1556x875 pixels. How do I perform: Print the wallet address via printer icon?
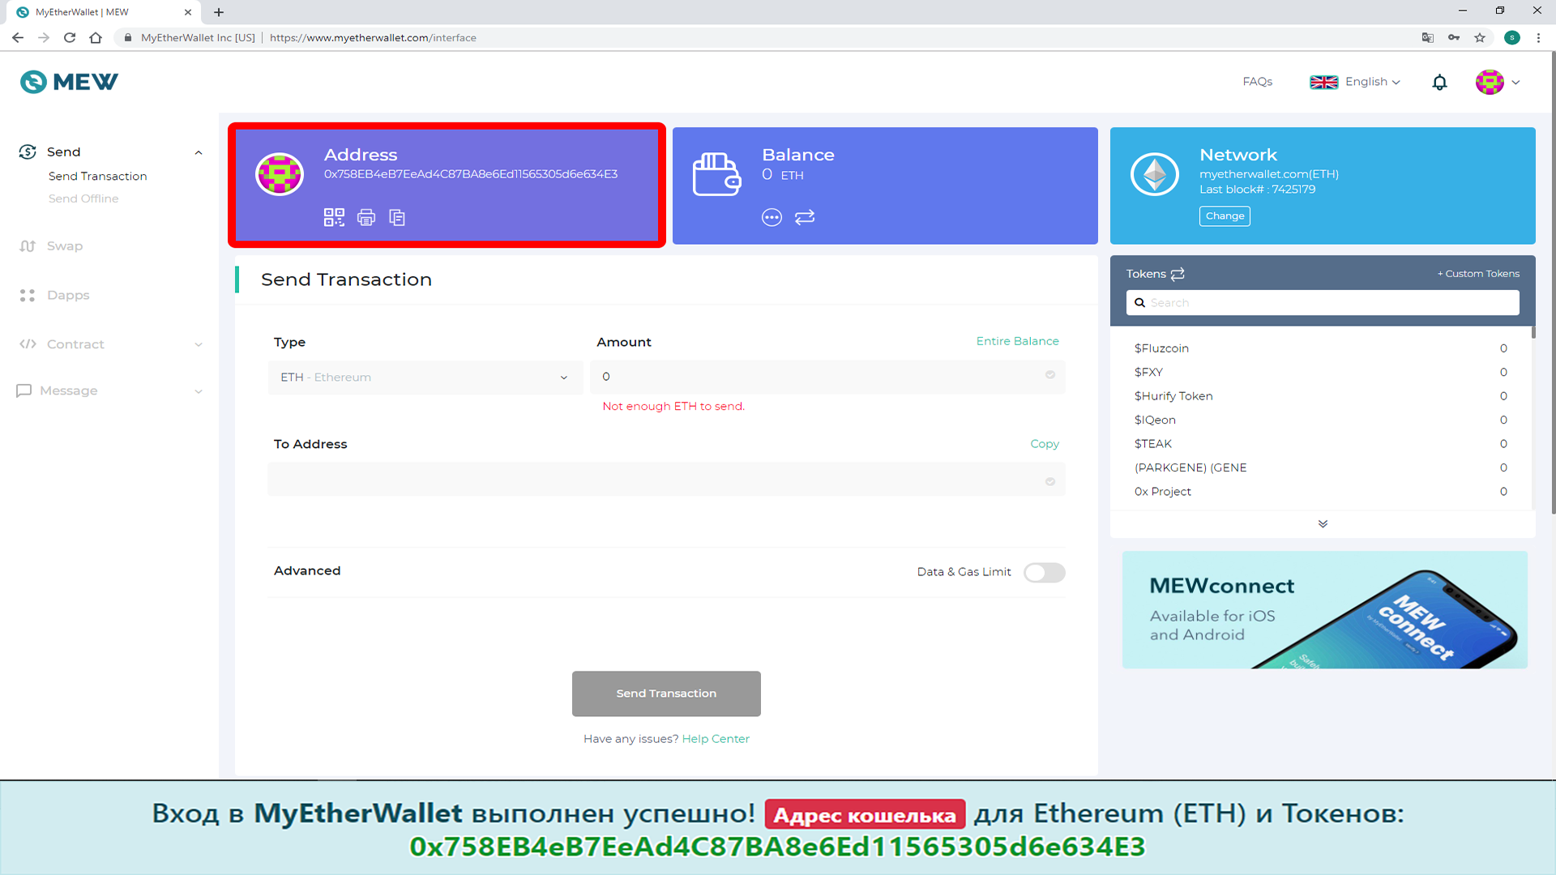[x=366, y=217]
